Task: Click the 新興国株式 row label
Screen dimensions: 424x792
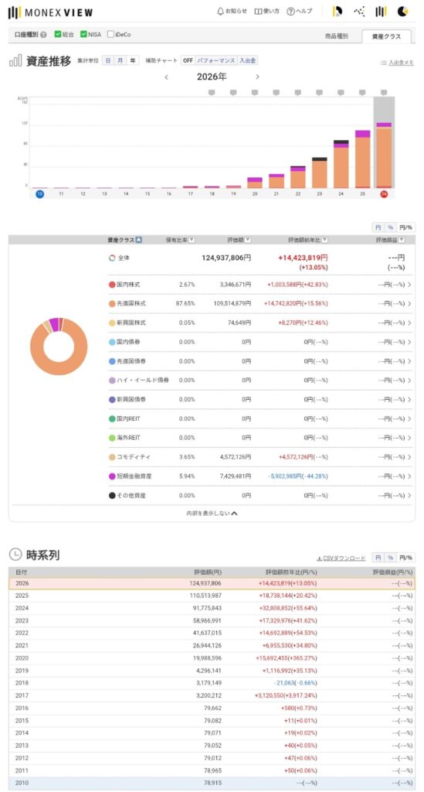Action: click(131, 323)
